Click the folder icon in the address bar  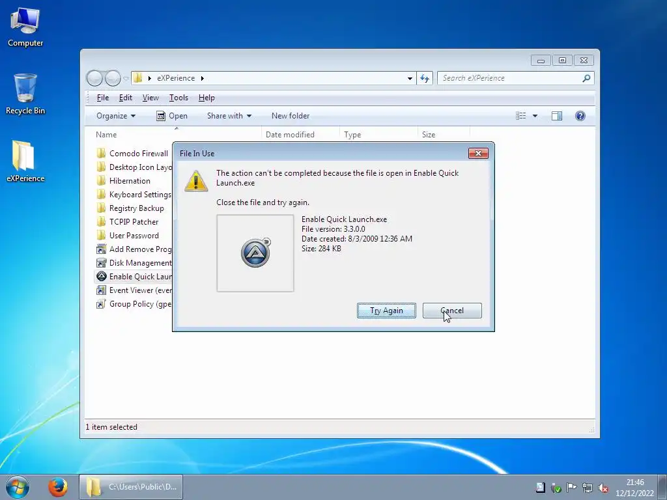[x=138, y=78]
